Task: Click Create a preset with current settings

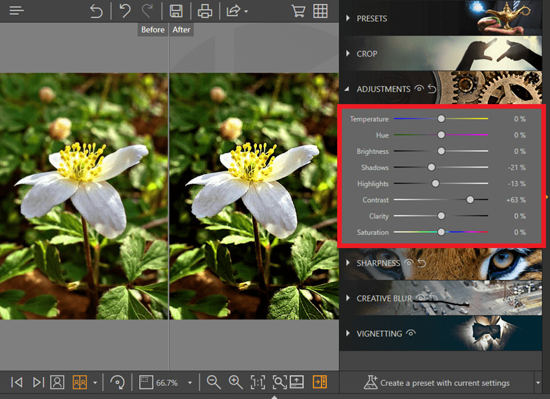Action: pos(437,383)
